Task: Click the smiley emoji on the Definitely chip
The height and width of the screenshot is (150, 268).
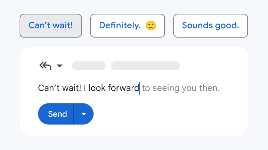Action: pyautogui.click(x=151, y=26)
